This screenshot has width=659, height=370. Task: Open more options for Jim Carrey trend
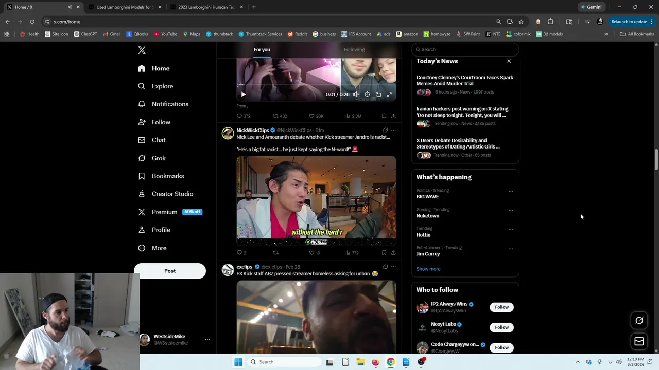(511, 249)
